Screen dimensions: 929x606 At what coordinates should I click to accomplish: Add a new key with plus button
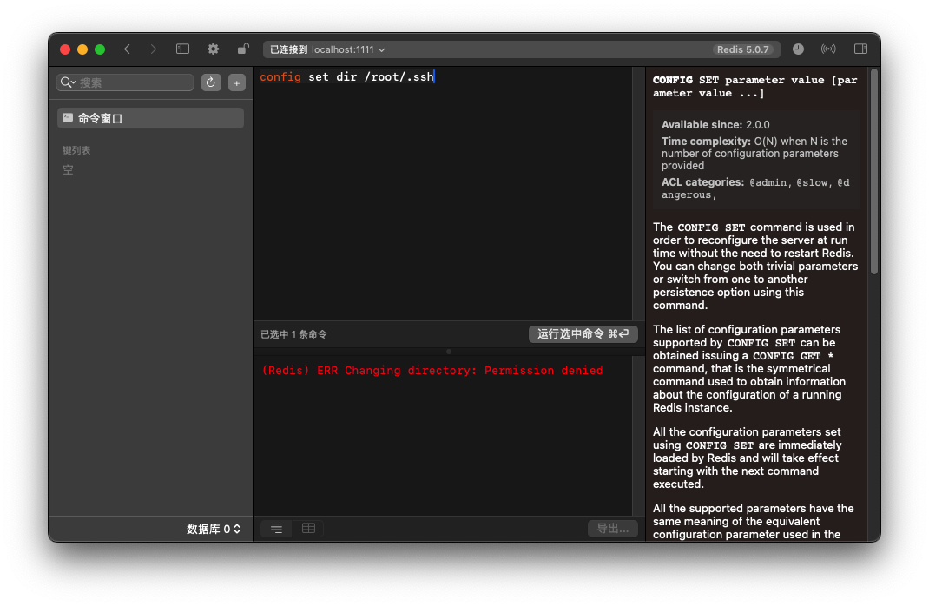236,82
